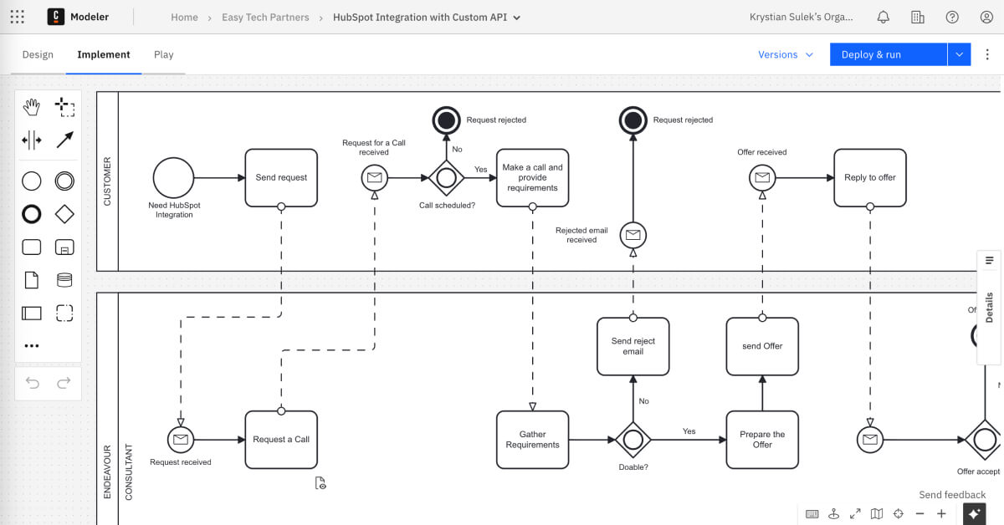Open organization management building icon
The image size is (1004, 525).
[918, 17]
